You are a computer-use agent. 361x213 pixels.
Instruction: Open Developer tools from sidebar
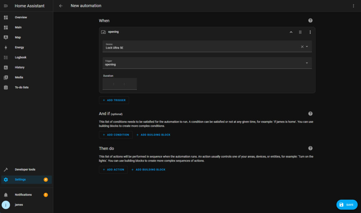25,170
